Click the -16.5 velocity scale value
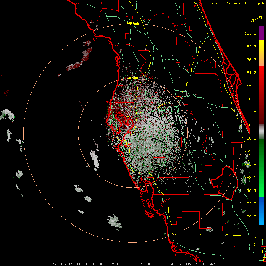Viewport: 266px width, 266px height. (250, 138)
